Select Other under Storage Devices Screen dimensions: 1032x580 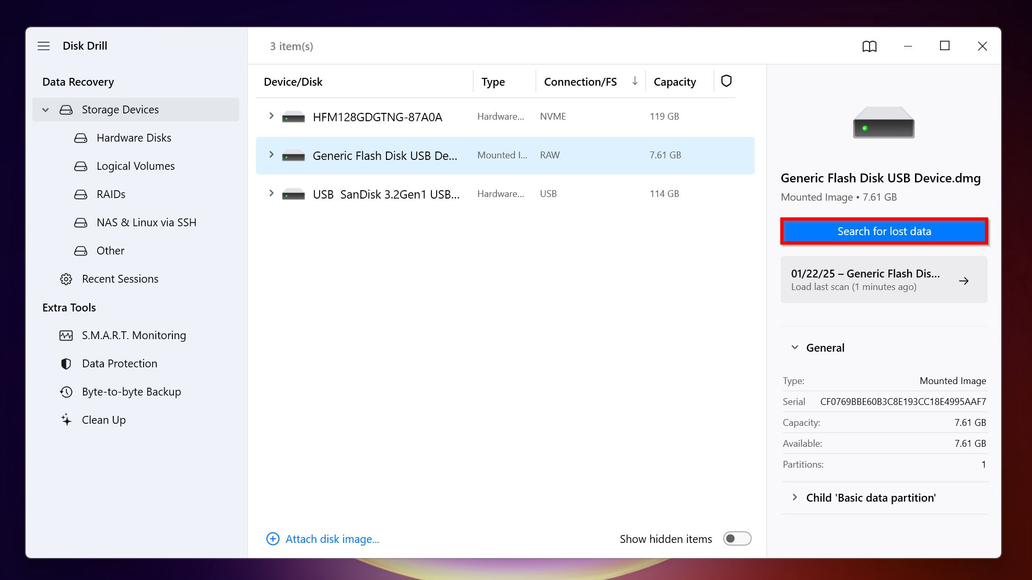pyautogui.click(x=110, y=251)
